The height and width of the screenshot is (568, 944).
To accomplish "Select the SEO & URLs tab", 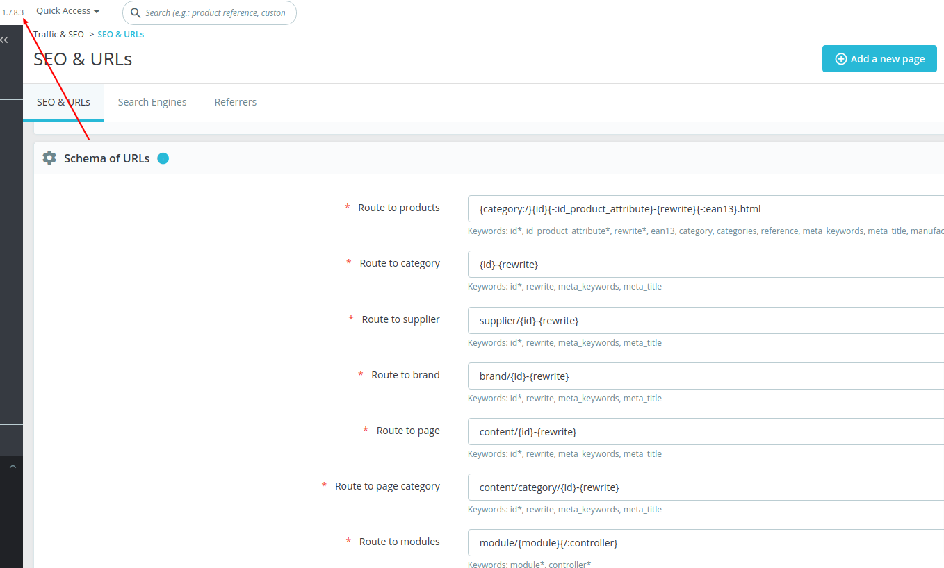I will click(x=63, y=101).
